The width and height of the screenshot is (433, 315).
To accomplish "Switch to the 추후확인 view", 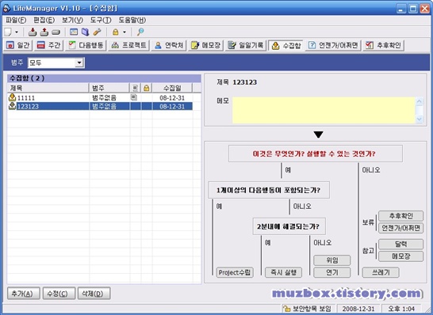I will point(383,45).
